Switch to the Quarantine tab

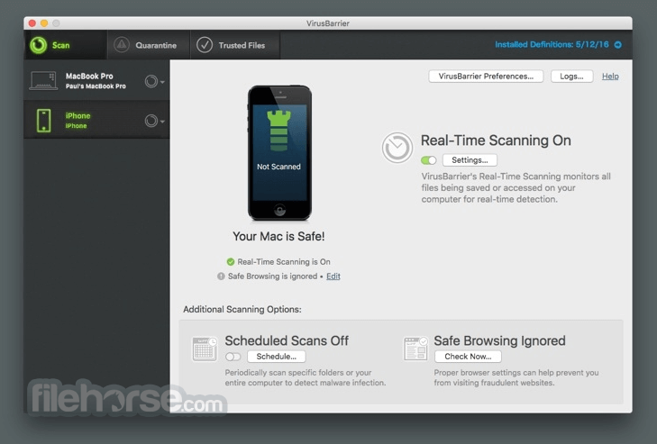tap(149, 45)
